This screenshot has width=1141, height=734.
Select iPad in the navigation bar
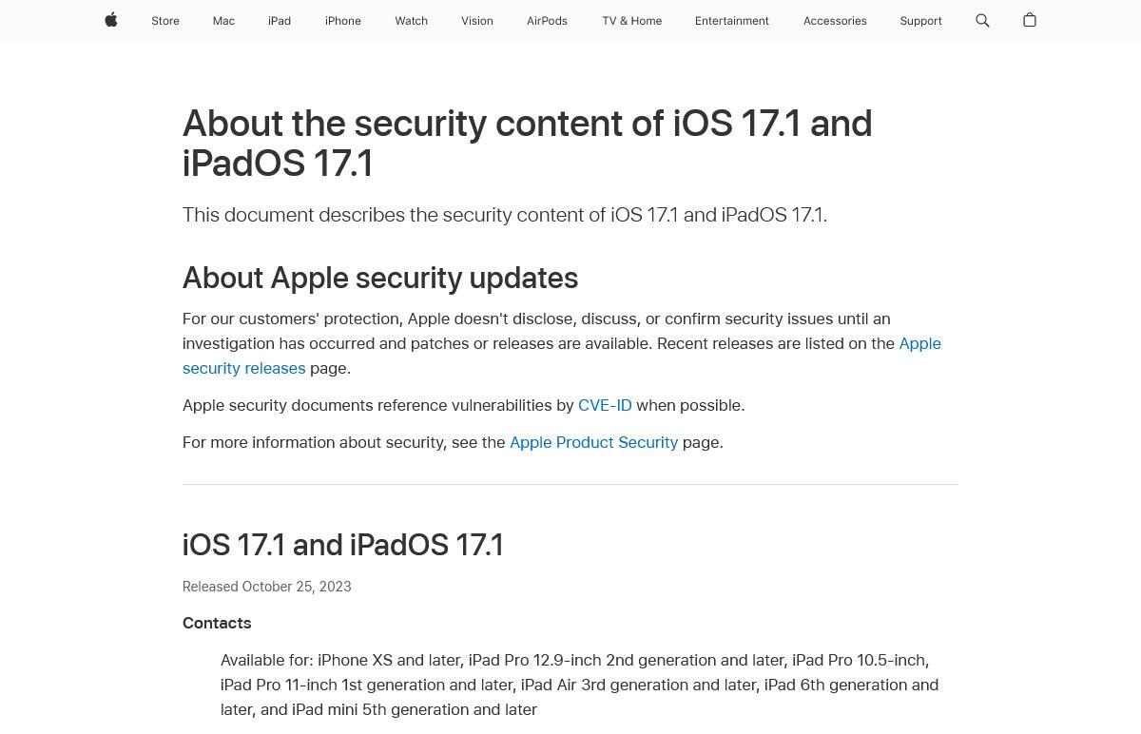[280, 21]
